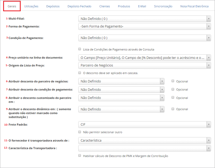Click the Característica da Transportadora label
Image resolution: width=215 pixels, height=168 pixels.
[x=33, y=148]
